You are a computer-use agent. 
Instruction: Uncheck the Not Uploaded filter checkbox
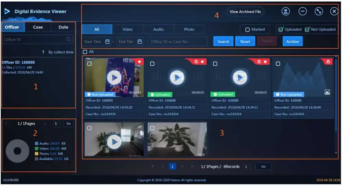click(x=307, y=29)
